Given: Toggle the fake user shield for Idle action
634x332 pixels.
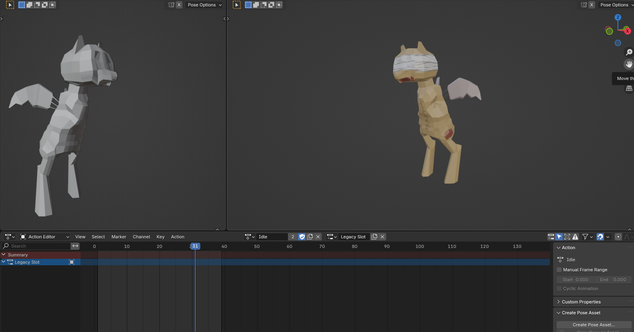Looking at the screenshot, I should 302,237.
